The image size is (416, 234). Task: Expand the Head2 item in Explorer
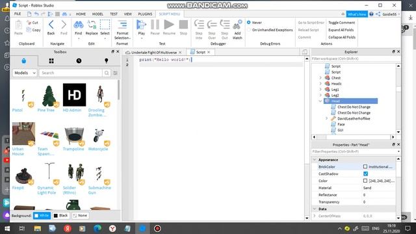pyautogui.click(x=320, y=84)
